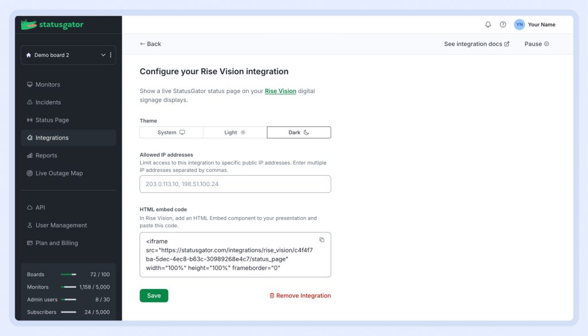Open the help question mark icon
This screenshot has width=588, height=336.
(503, 24)
